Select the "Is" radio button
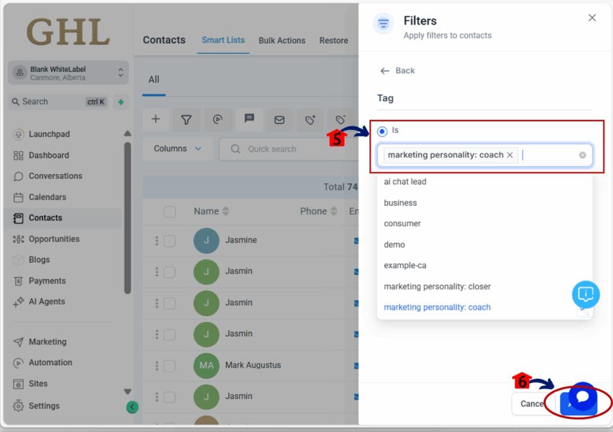 [382, 131]
